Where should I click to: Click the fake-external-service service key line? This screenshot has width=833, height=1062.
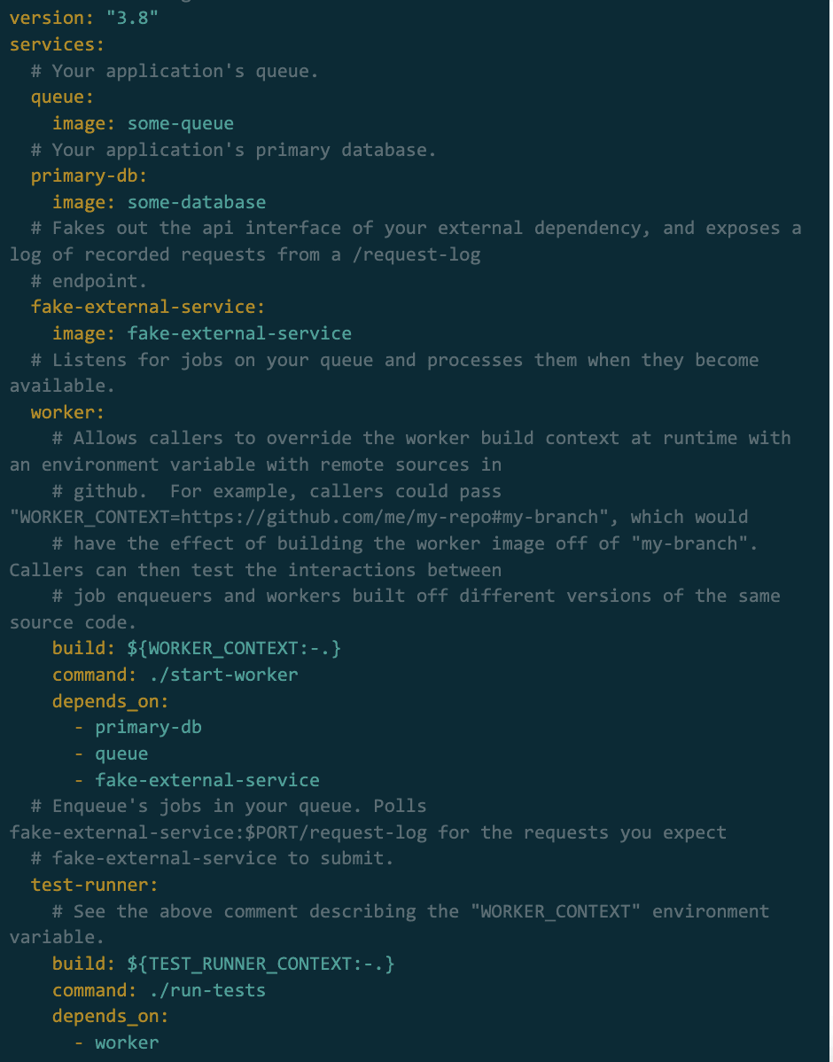[147, 307]
